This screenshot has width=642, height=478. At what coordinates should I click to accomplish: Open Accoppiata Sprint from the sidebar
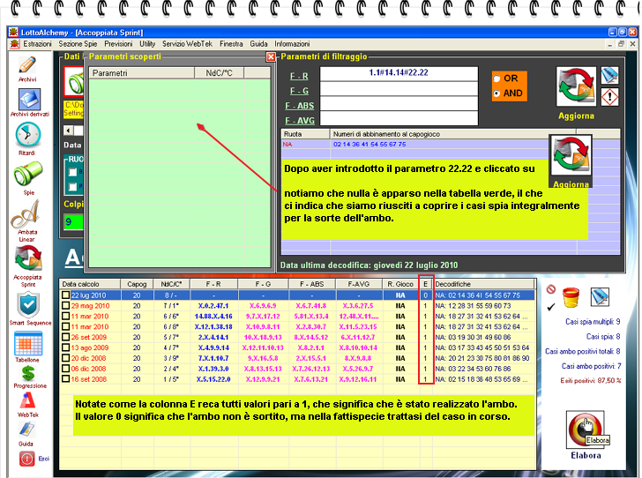pos(28,258)
